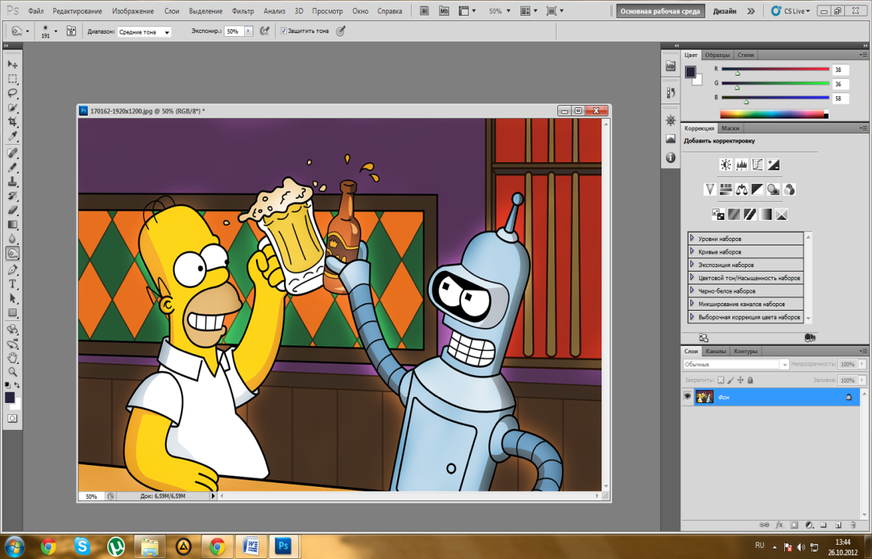Select the Quick Selection tool
The width and height of the screenshot is (872, 559).
[12, 107]
